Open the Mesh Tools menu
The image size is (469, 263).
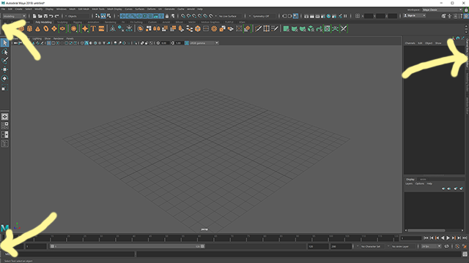(x=98, y=9)
